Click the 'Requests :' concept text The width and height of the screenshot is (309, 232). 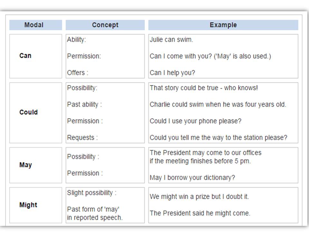coord(82,138)
